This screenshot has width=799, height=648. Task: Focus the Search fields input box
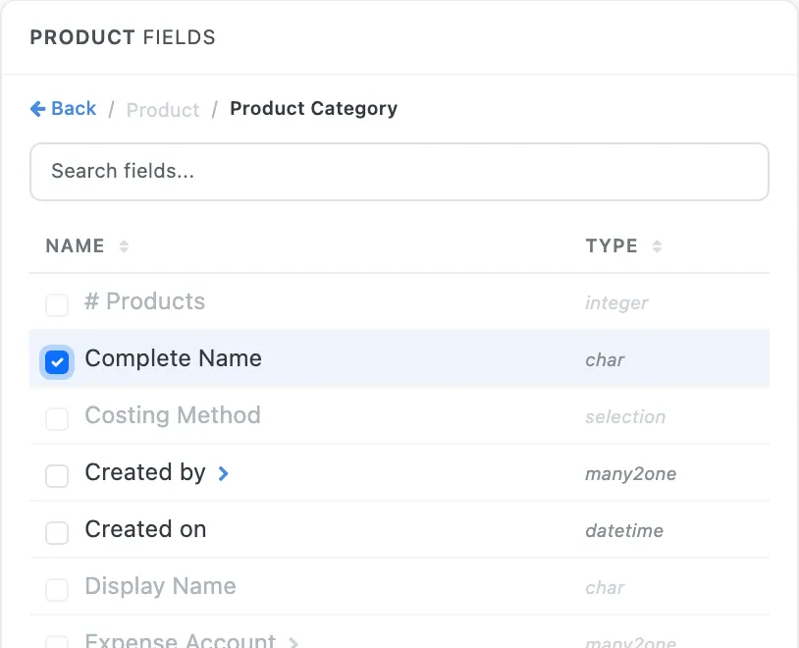399,172
